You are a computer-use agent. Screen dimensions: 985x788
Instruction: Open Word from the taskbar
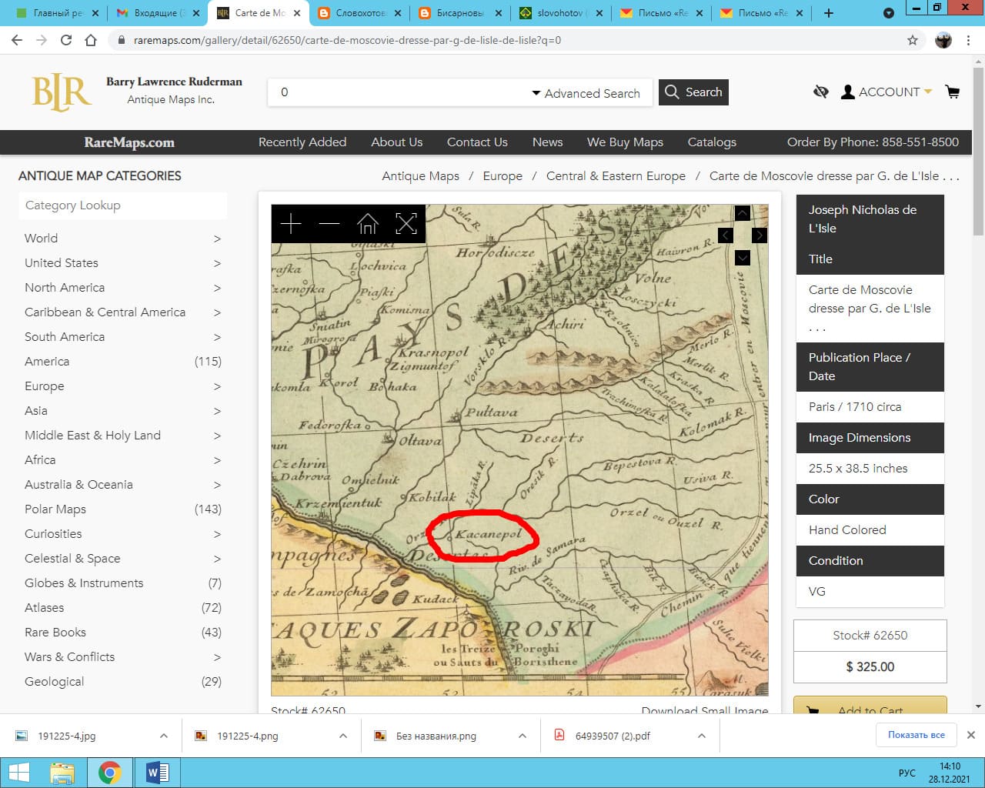tap(157, 772)
